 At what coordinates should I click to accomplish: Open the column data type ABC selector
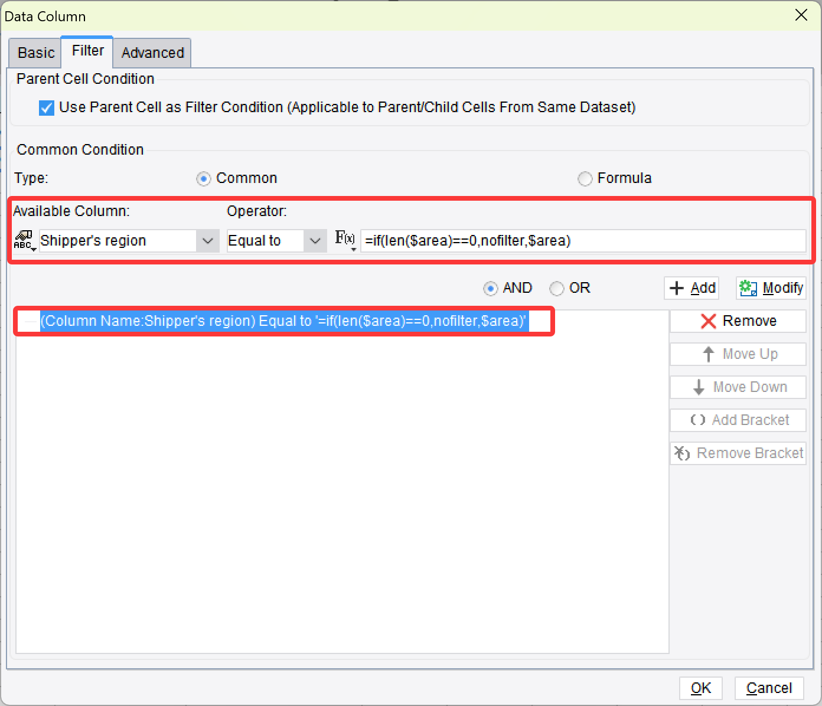point(24,237)
